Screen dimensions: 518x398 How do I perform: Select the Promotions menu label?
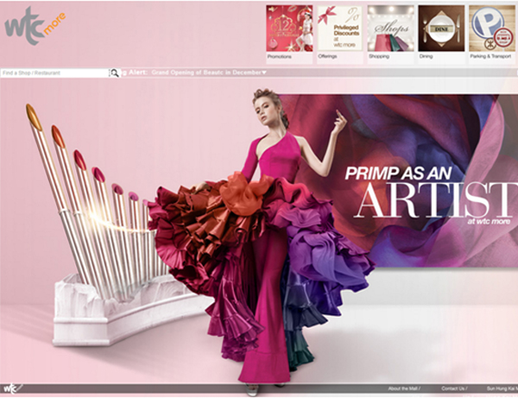[x=280, y=57]
